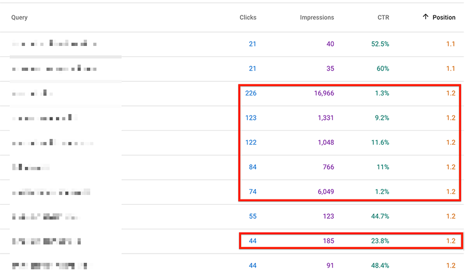Click the 44.7% CTR value
The height and width of the screenshot is (278, 466).
coord(380,216)
